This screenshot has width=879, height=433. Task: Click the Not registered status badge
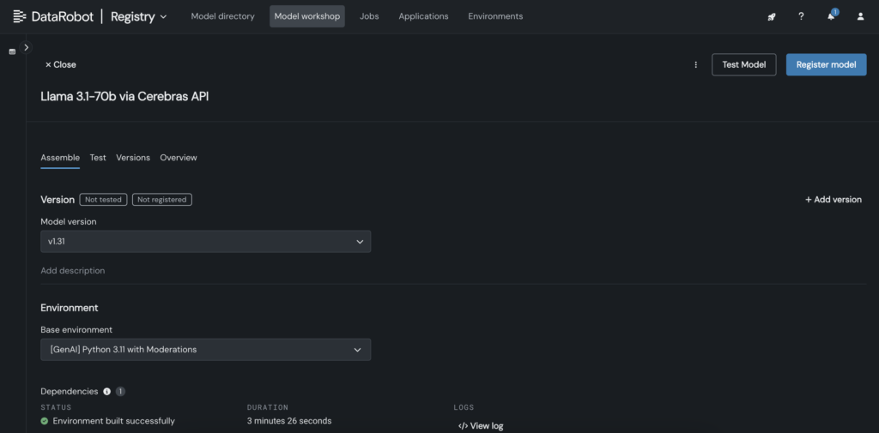point(162,200)
